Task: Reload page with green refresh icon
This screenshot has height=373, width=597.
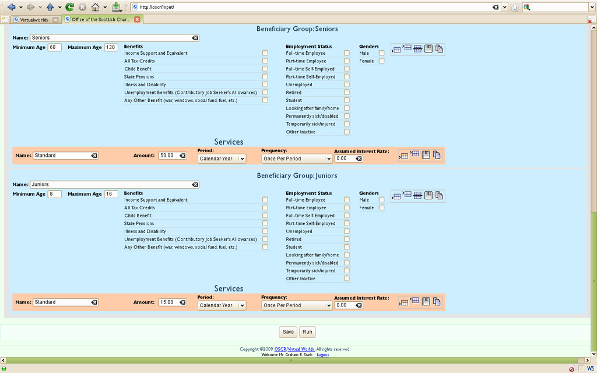Action: tap(69, 7)
